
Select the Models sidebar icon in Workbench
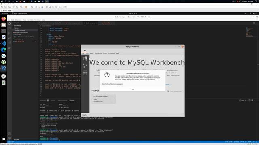85,65
